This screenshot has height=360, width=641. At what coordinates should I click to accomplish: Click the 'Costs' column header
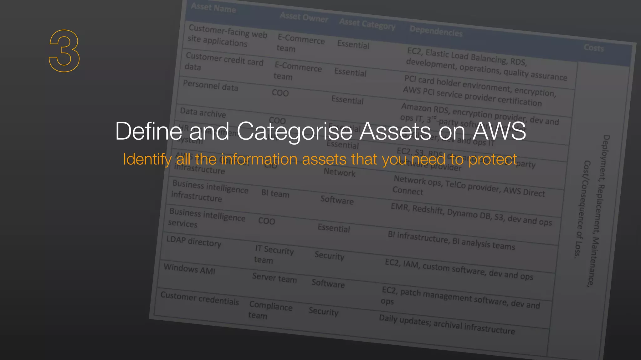pyautogui.click(x=594, y=48)
